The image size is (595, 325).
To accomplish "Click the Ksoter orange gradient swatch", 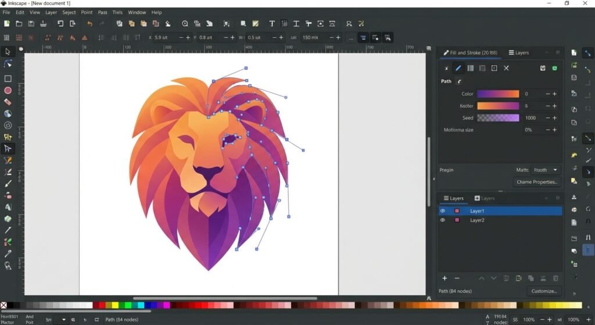I will coord(498,106).
